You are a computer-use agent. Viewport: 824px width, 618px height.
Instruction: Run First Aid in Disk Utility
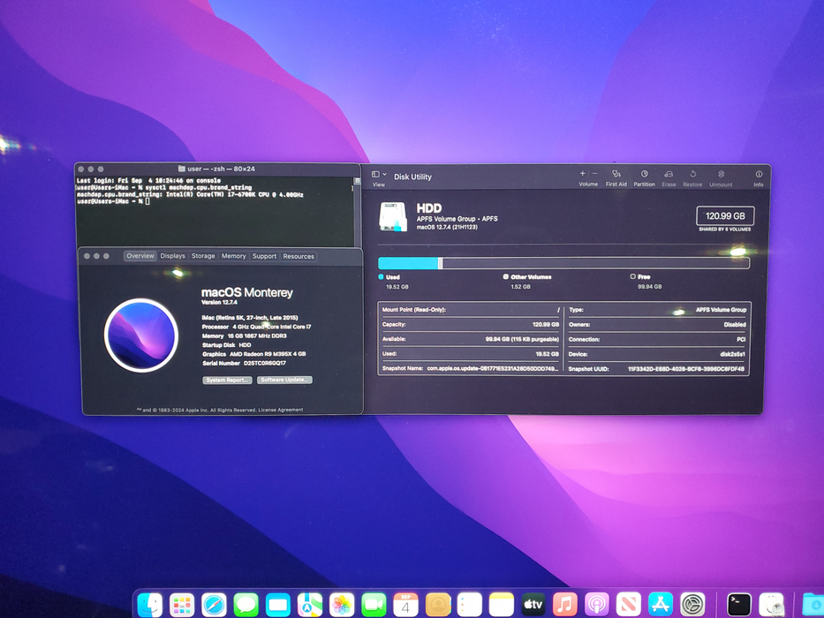click(x=616, y=177)
